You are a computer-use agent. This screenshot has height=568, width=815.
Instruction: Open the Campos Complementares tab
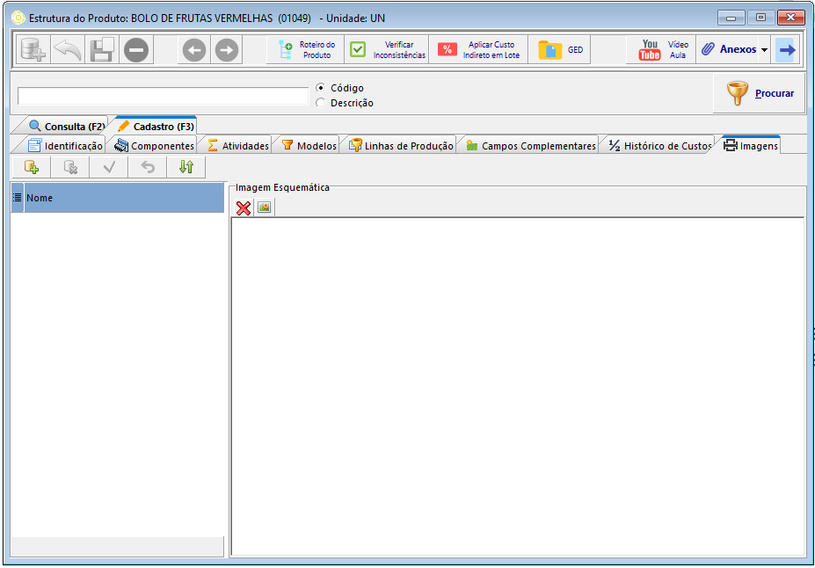(531, 146)
